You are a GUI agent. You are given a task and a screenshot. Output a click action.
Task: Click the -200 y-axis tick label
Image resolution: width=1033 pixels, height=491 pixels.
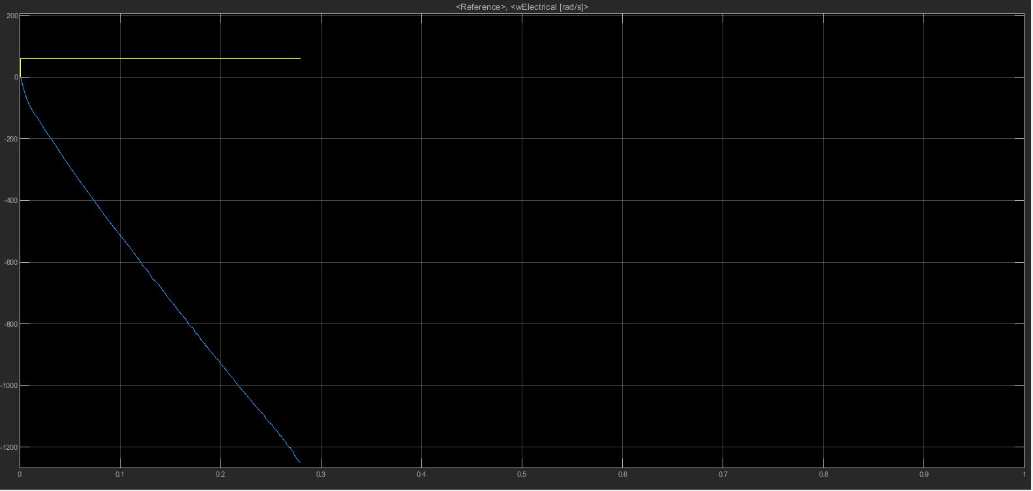pos(10,139)
